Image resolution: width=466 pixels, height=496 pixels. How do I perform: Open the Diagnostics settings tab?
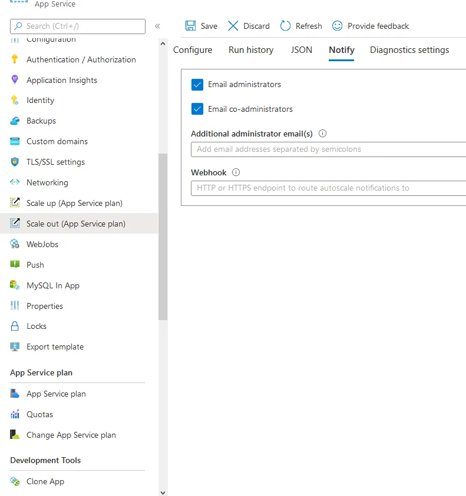[409, 50]
